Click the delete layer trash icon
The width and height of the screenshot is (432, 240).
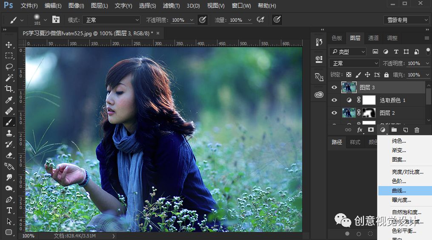(417, 130)
